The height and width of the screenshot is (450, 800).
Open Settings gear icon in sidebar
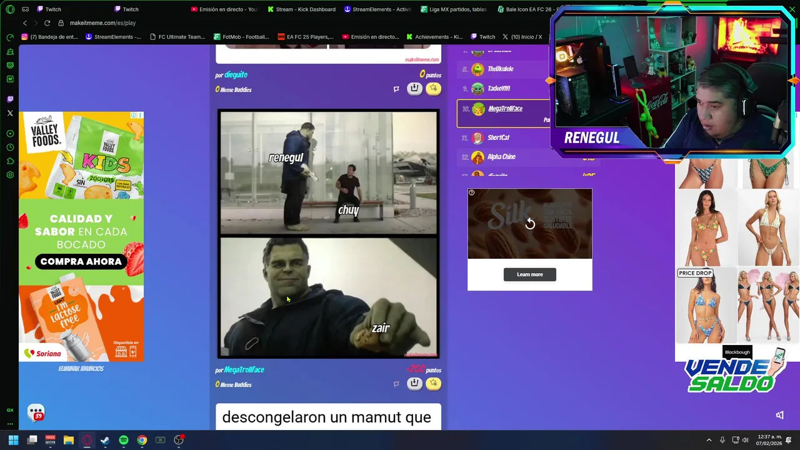(10, 175)
